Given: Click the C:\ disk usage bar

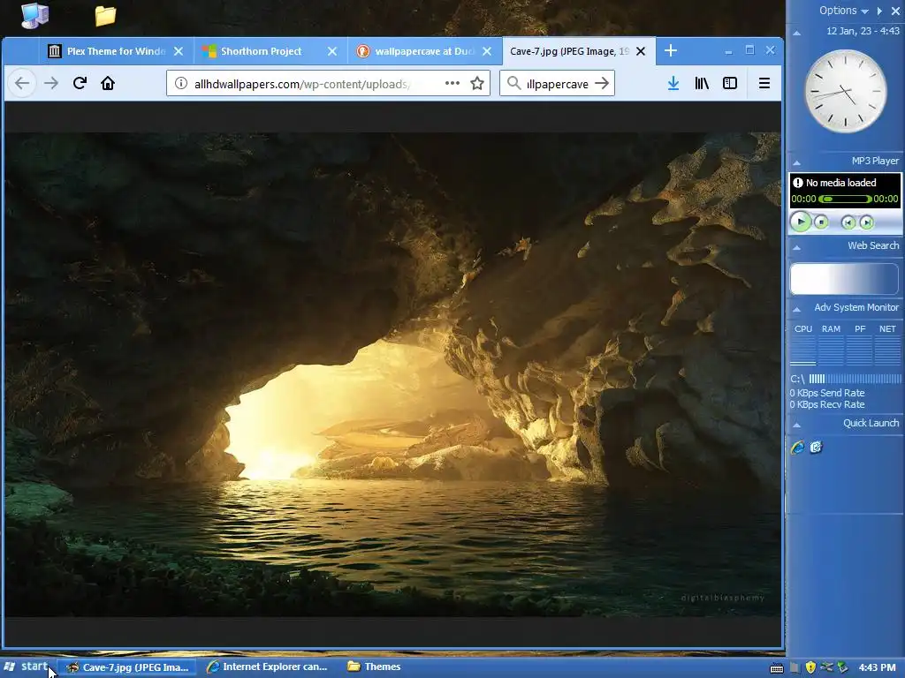Looking at the screenshot, I should click(x=855, y=379).
